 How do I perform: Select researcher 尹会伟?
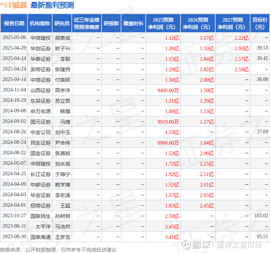(x=63, y=143)
